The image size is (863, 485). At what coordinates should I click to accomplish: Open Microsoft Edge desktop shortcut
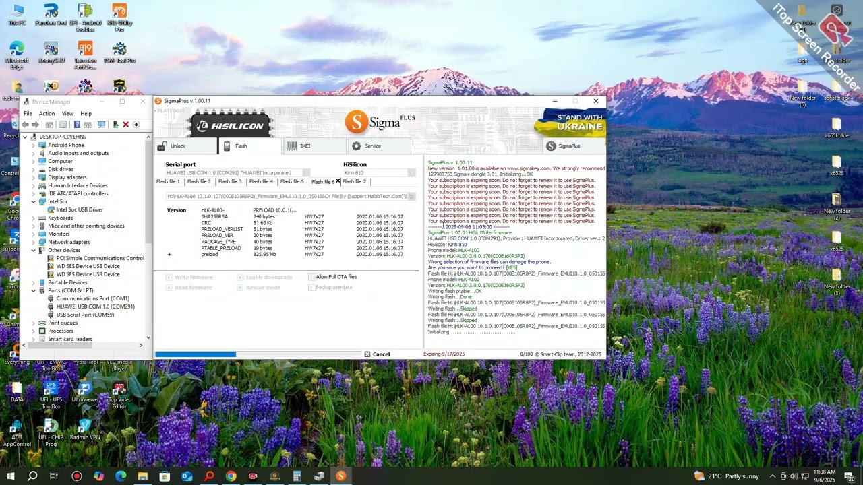tap(17, 55)
